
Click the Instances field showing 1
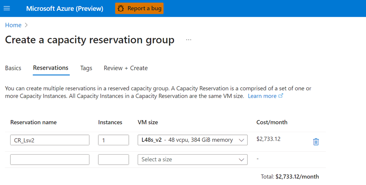click(x=113, y=140)
